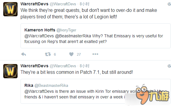The image size is (171, 107).
Task: Click the @WarcraftDevs handle on first tweet
Action: click(x=63, y=4)
